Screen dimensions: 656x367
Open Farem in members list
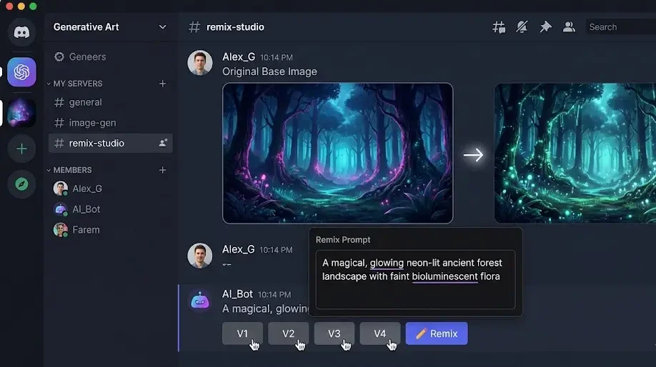[x=77, y=230]
